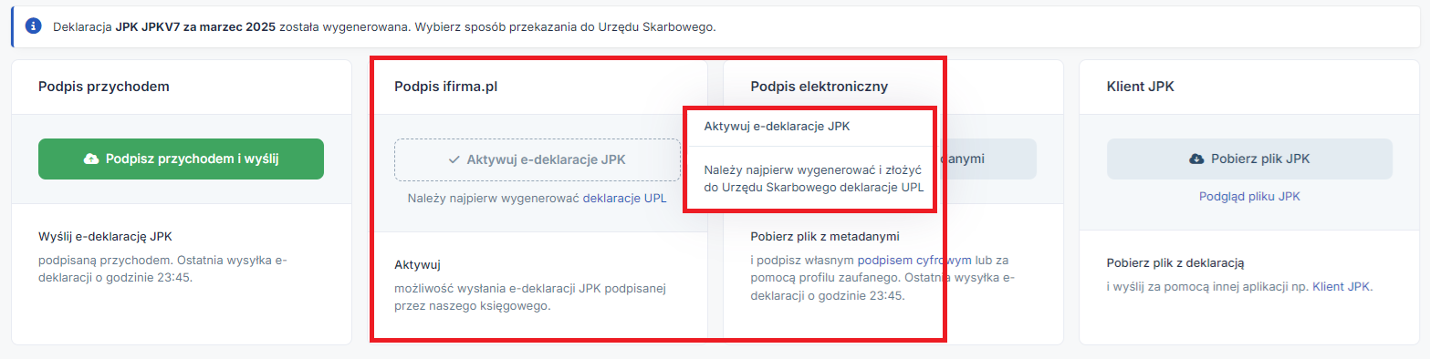
Task: Open the 'deklarację' UPL link
Action: (611, 198)
